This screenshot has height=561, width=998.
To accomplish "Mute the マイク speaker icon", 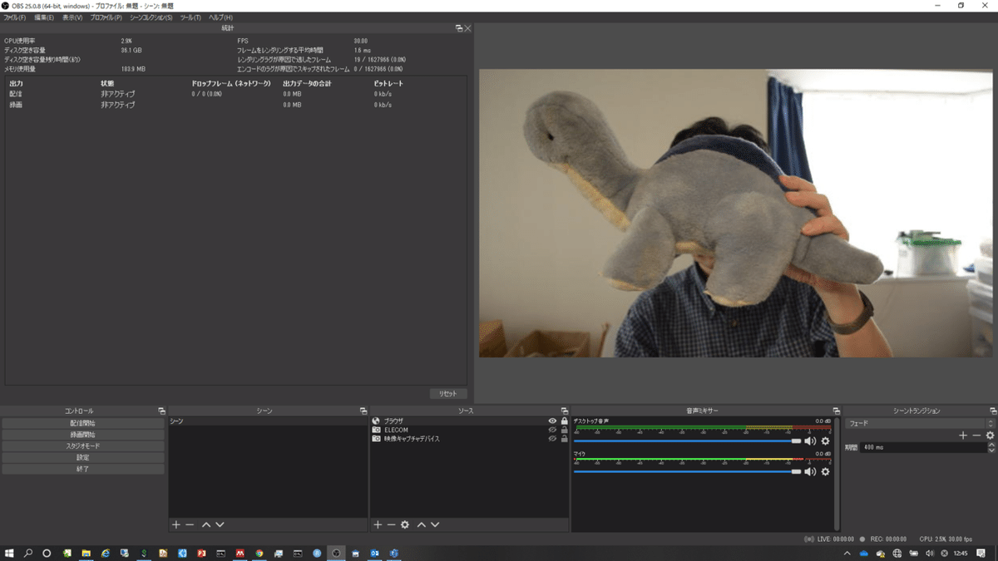I will tap(810, 472).
